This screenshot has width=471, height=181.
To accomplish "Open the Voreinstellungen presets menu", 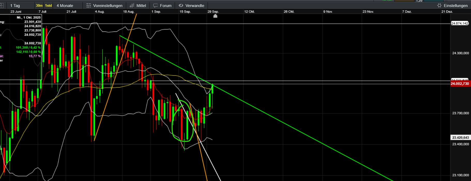I will [x=104, y=5].
